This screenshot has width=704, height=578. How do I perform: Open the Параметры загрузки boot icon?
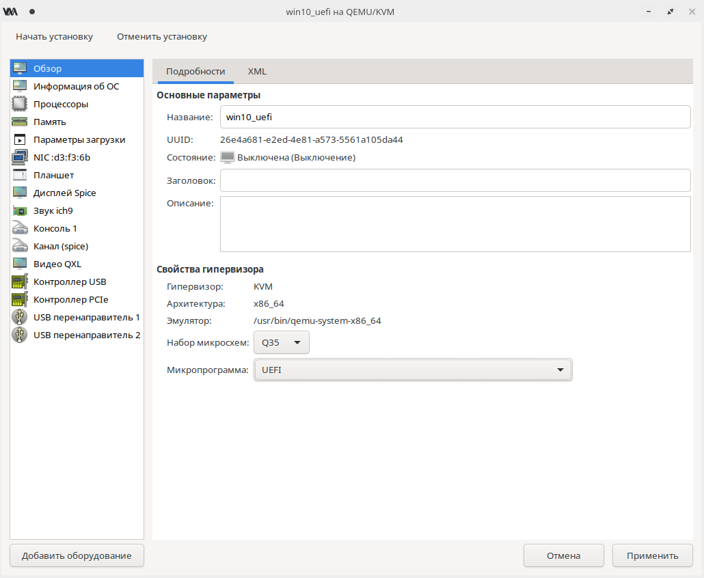(x=20, y=139)
